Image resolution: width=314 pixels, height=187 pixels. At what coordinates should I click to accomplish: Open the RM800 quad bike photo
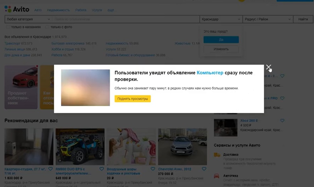click(80, 147)
